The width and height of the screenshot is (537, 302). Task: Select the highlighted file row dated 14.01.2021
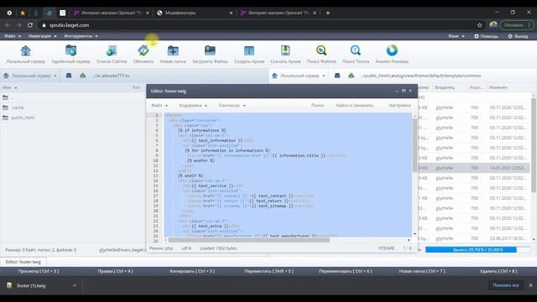point(474,168)
